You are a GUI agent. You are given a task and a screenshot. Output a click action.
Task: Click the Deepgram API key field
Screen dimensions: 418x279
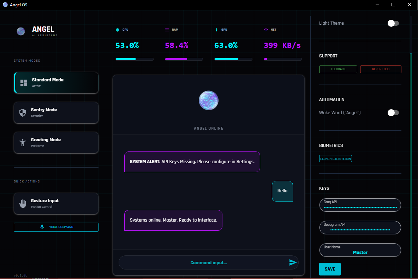360,228
